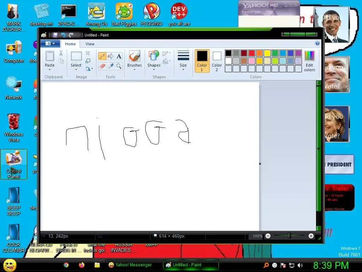Open the shape Fill dropdown
Image resolution: width=362 pixels, height=272 pixels.
pyautogui.click(x=167, y=61)
